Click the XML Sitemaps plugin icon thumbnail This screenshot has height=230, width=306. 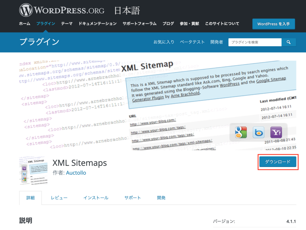[x=33, y=170]
